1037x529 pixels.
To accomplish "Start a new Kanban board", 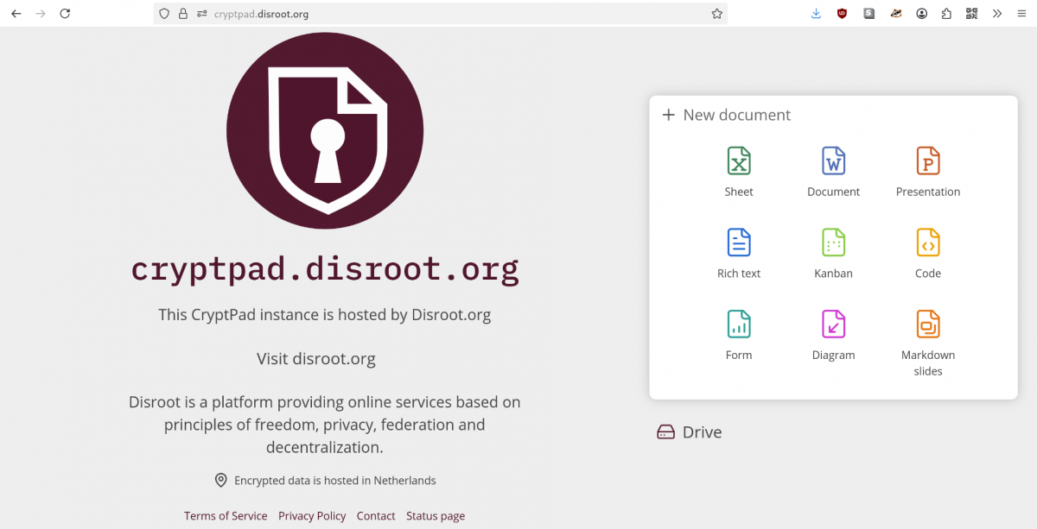I will [x=832, y=251].
